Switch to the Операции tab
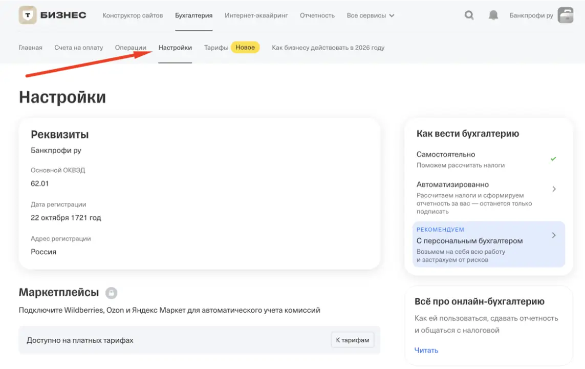This screenshot has height=369, width=585. pyautogui.click(x=131, y=48)
